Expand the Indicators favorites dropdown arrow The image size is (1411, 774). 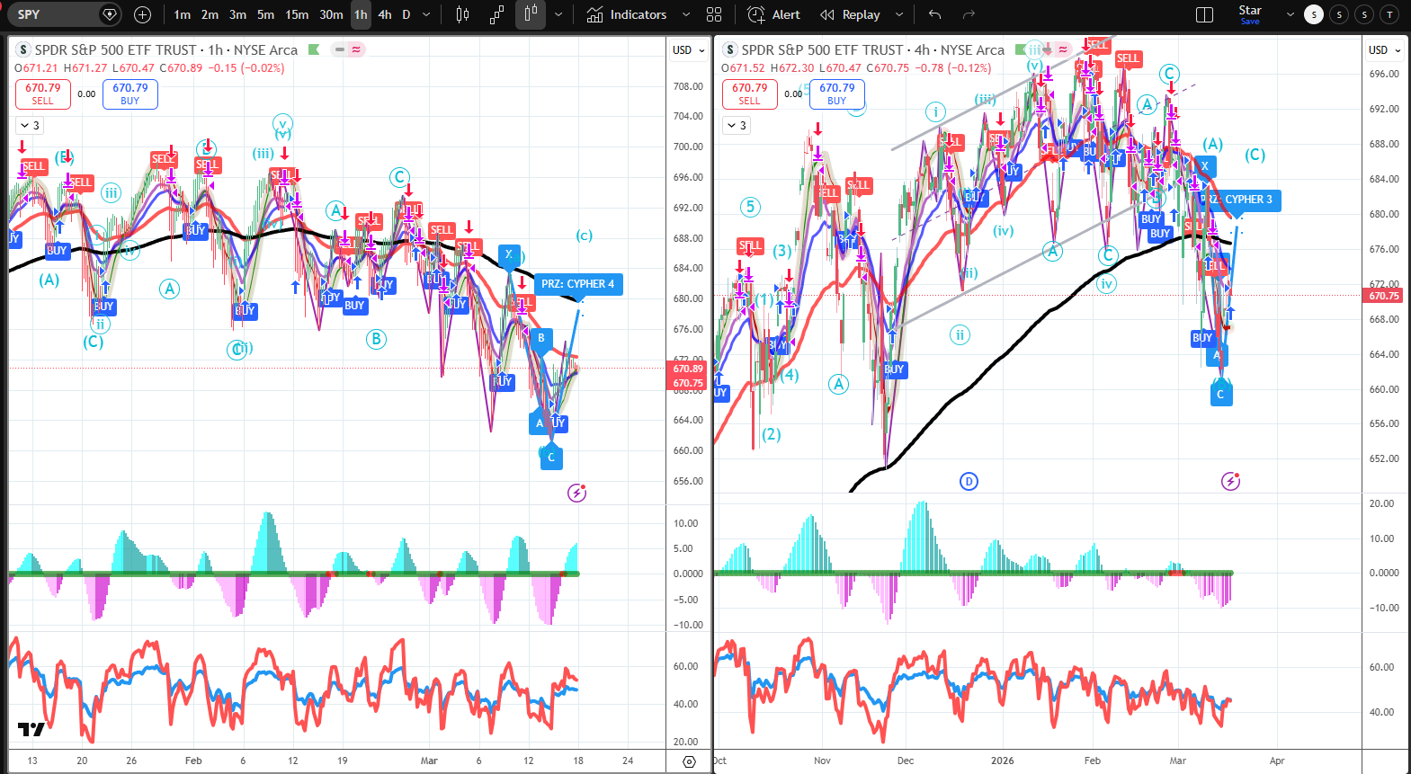tap(686, 14)
